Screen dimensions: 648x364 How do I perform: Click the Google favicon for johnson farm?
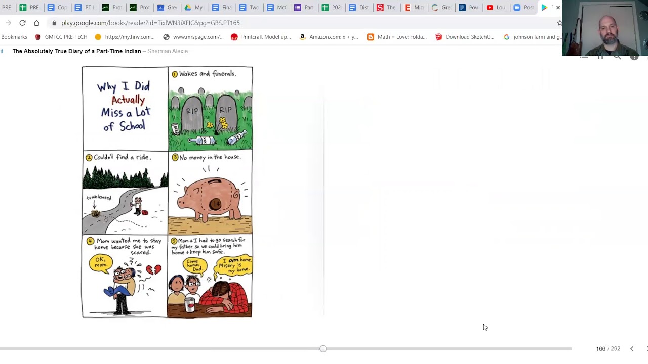pyautogui.click(x=507, y=37)
